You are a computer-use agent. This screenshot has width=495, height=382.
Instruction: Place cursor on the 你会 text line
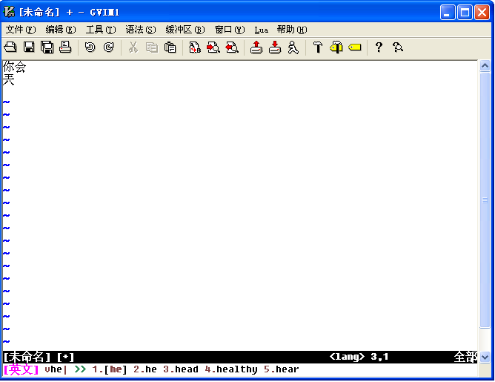(15, 67)
